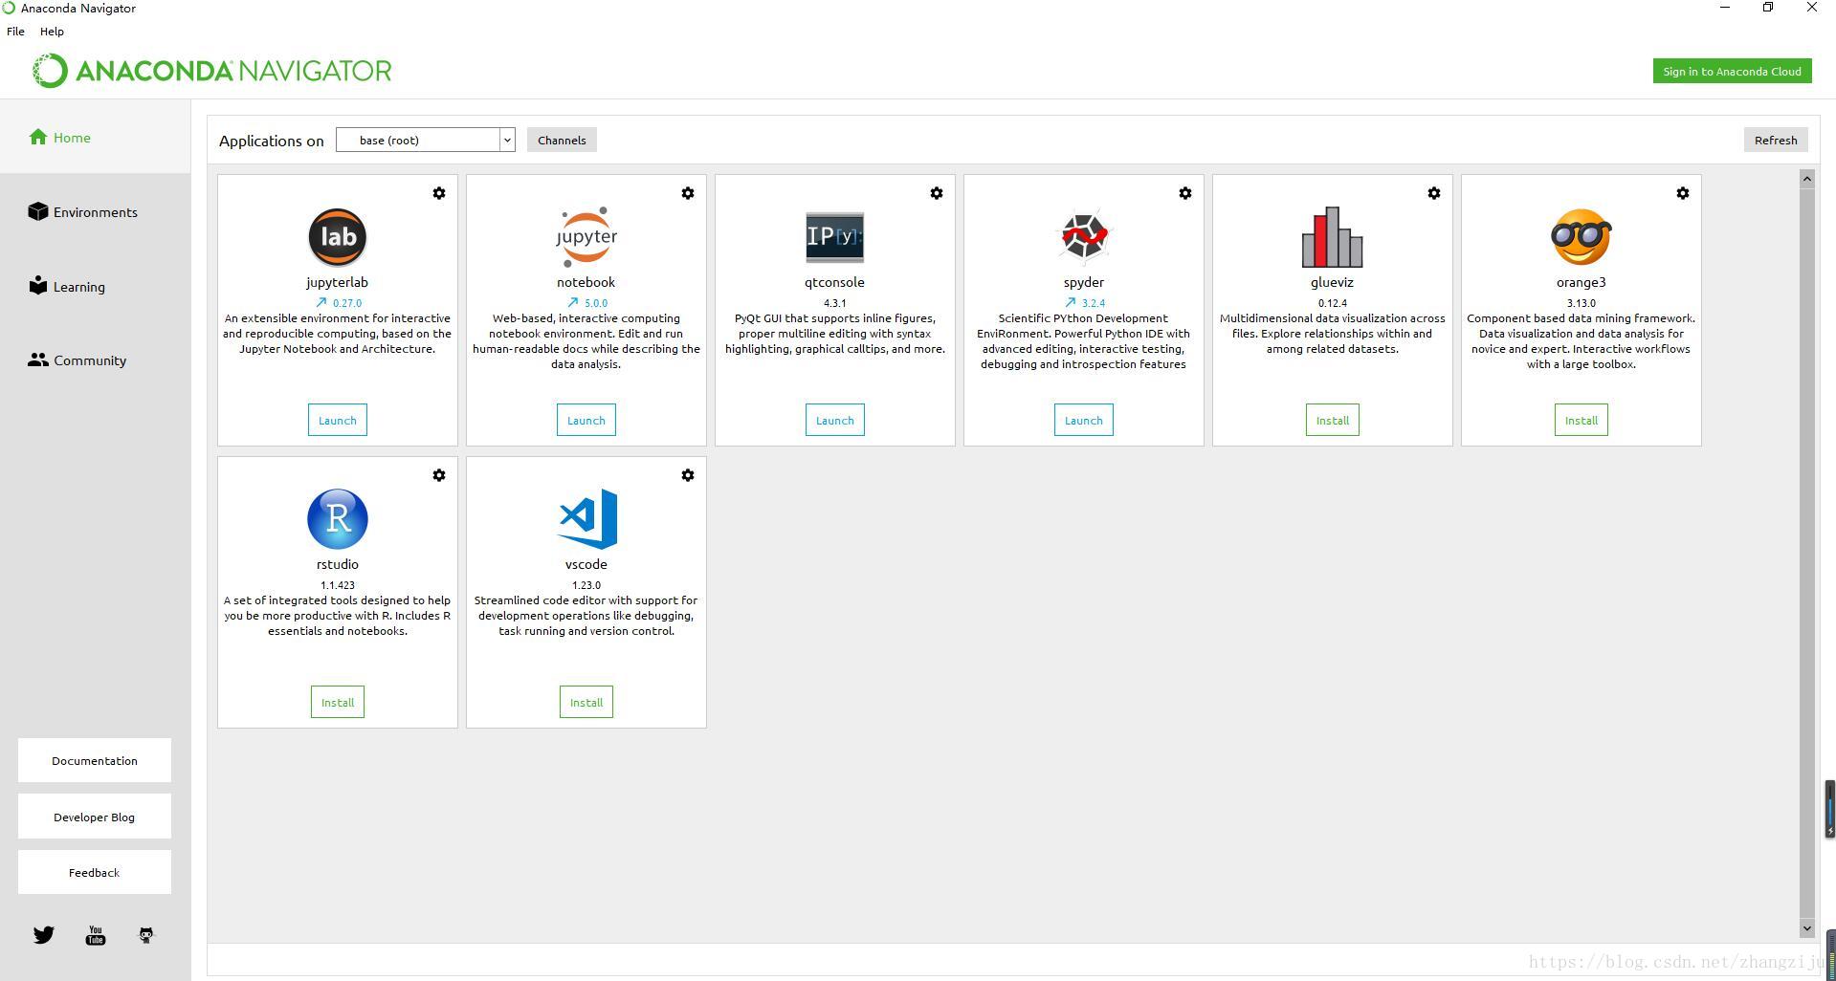Click the vscode blue logo
Viewport: 1836px width, 981px height.
(x=587, y=519)
